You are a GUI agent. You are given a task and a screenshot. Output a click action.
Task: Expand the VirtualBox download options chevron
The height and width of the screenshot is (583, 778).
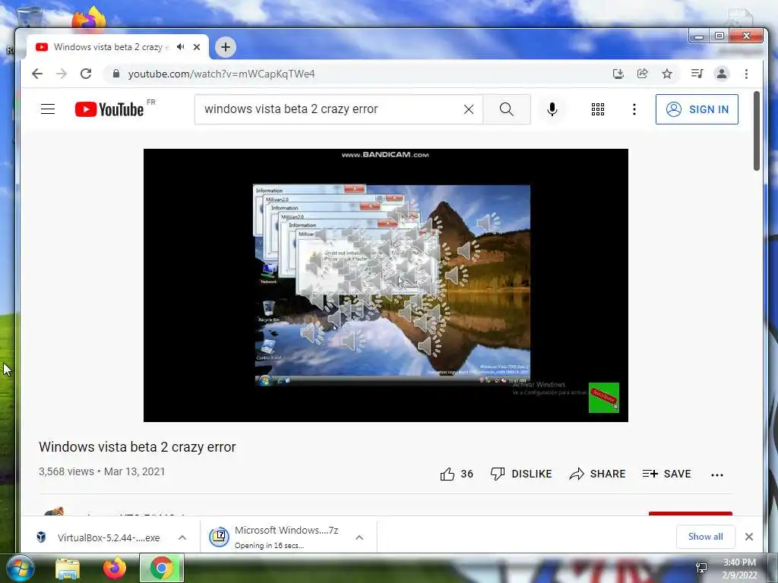pos(182,537)
